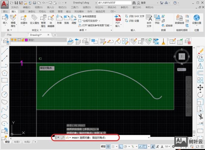Click the 设置位置 globe icon
Screen dimensions: 205x150
tap(197, 19)
